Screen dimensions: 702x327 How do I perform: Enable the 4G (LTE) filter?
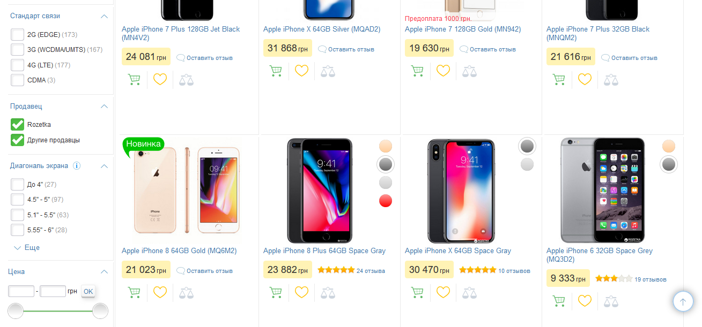18,65
